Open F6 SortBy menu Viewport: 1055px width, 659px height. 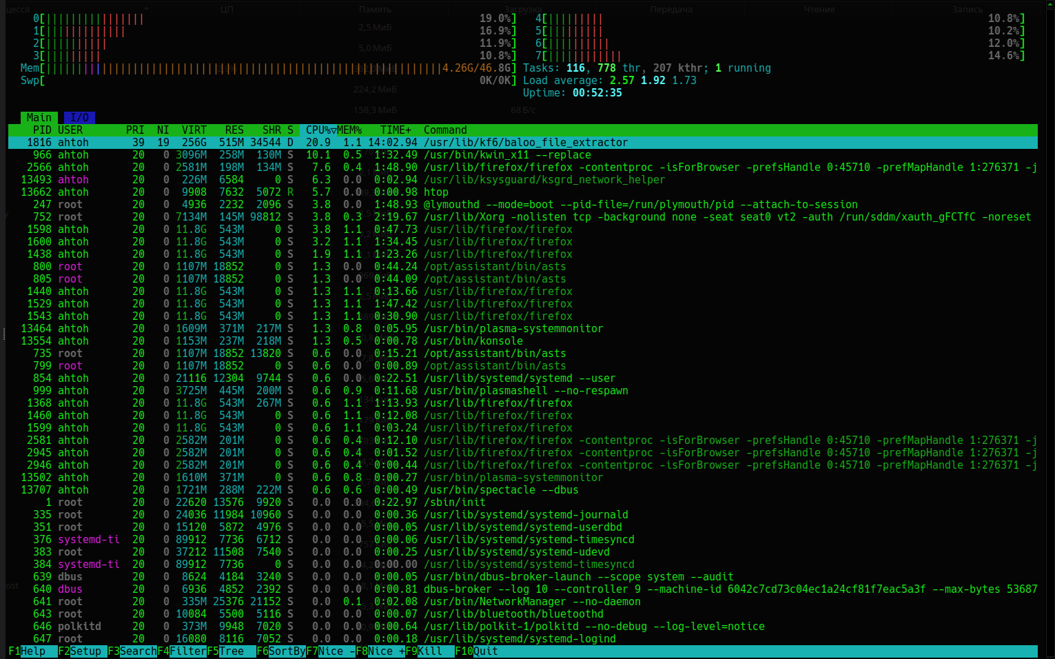tap(281, 651)
